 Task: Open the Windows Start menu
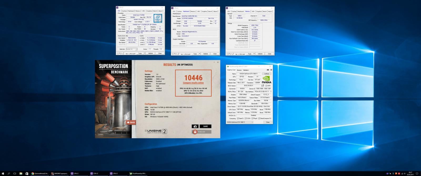[3, 173]
